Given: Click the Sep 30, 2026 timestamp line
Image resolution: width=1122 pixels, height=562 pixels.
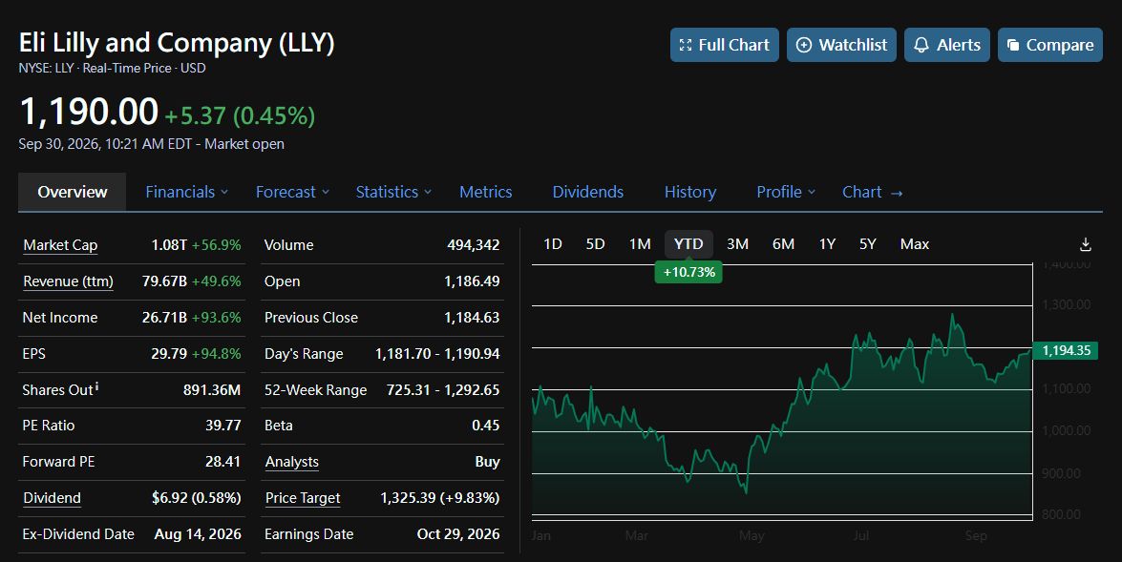Looking at the screenshot, I should [151, 144].
